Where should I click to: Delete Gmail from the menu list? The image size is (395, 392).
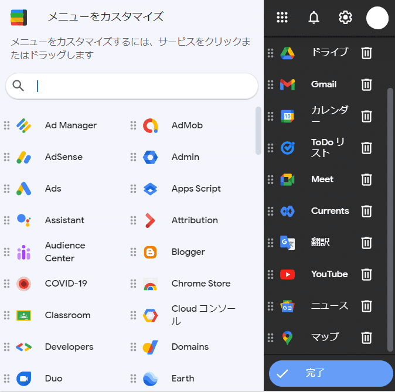click(x=366, y=84)
